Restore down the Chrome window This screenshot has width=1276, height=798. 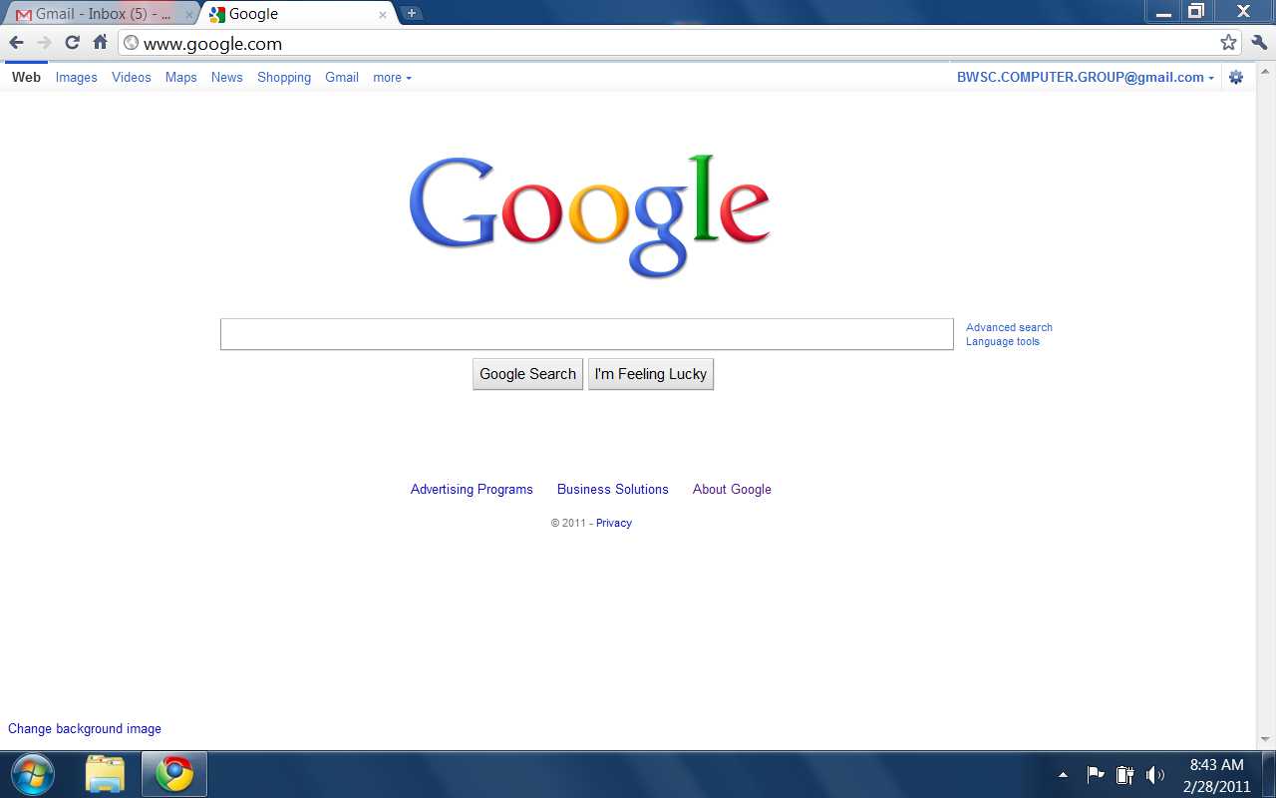coord(1195,11)
